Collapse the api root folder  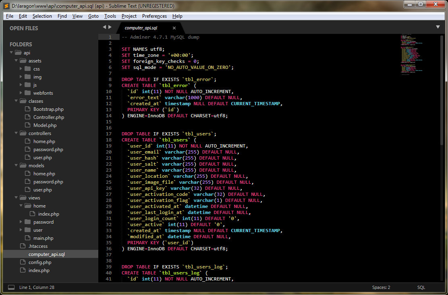pos(11,53)
